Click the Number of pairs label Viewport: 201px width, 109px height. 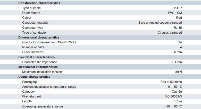coord(33,47)
